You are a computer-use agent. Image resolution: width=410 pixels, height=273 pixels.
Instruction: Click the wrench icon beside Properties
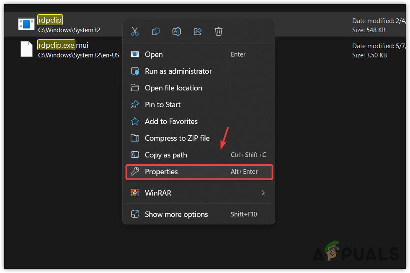coord(135,172)
